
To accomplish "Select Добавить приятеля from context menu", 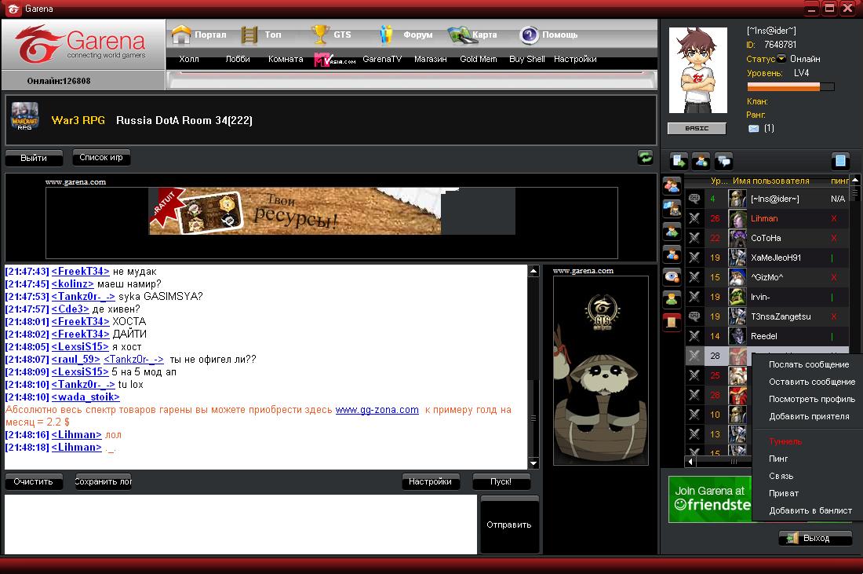I will click(x=807, y=416).
